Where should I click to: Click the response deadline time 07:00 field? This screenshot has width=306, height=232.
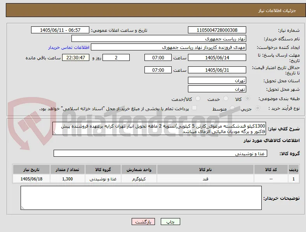[158, 57]
